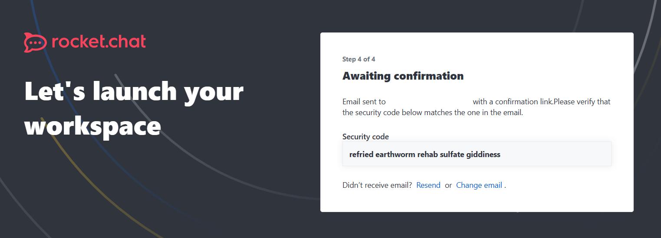
Task: Open the Change email link
Action: click(x=479, y=185)
